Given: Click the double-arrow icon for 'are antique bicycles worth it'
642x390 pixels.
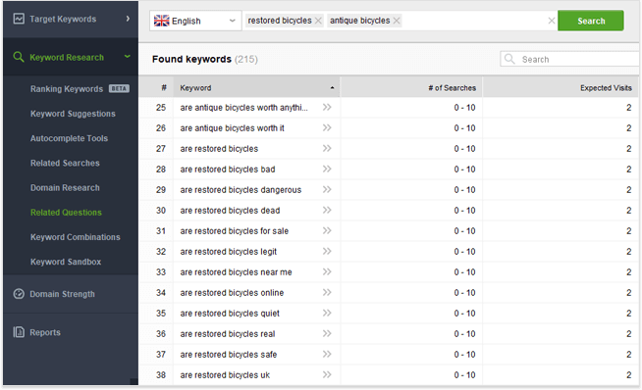Looking at the screenshot, I should pyautogui.click(x=327, y=128).
